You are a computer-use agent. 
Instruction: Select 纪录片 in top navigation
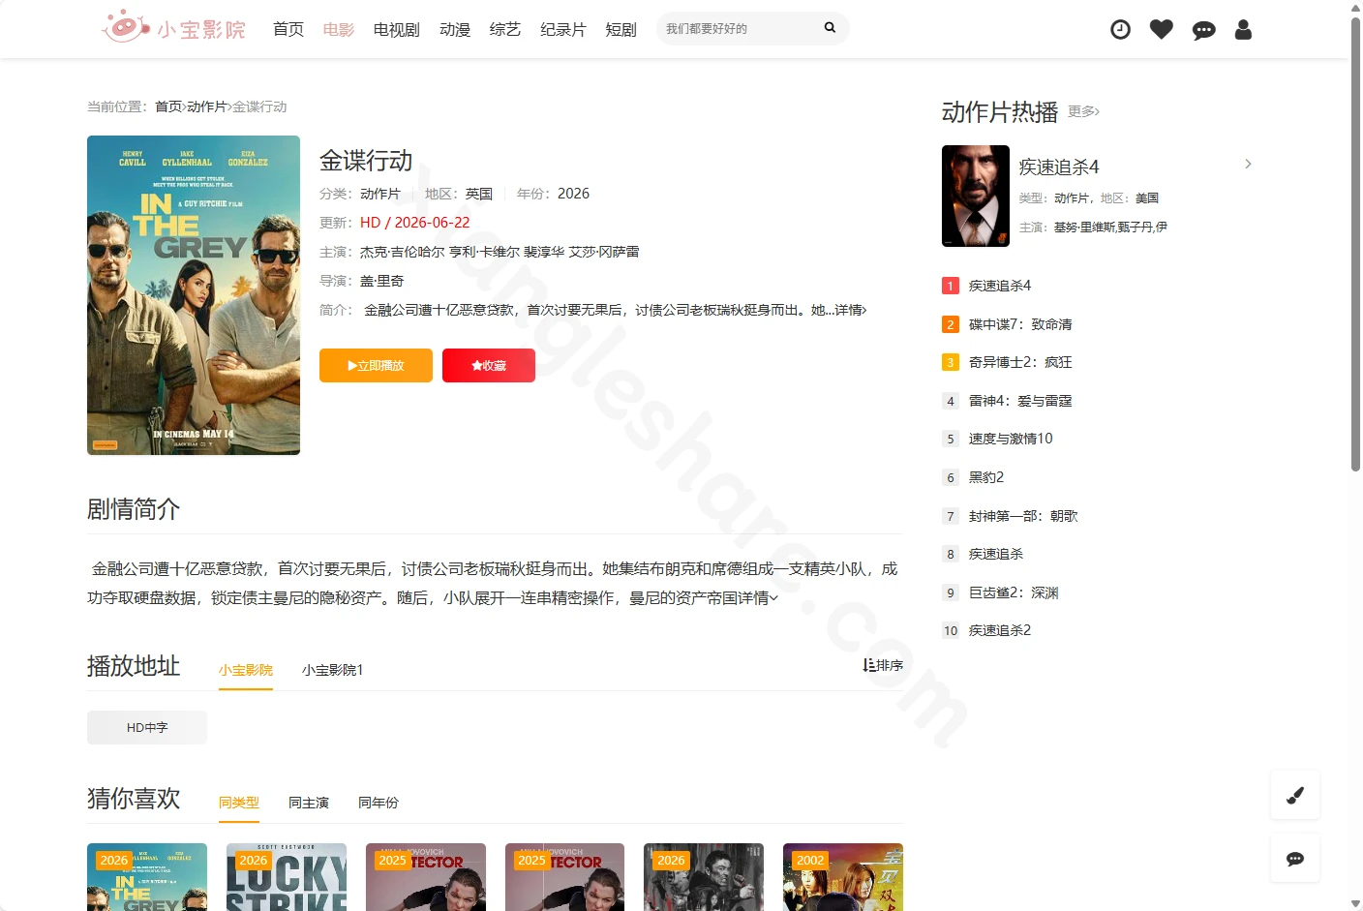[563, 29]
